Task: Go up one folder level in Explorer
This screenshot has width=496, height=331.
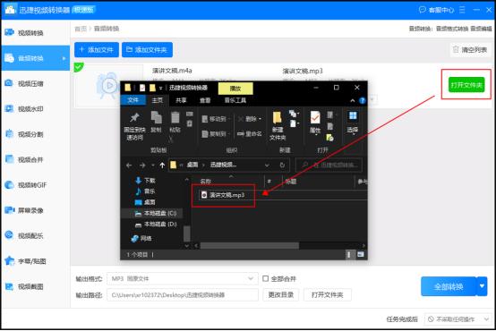Action: click(x=162, y=165)
